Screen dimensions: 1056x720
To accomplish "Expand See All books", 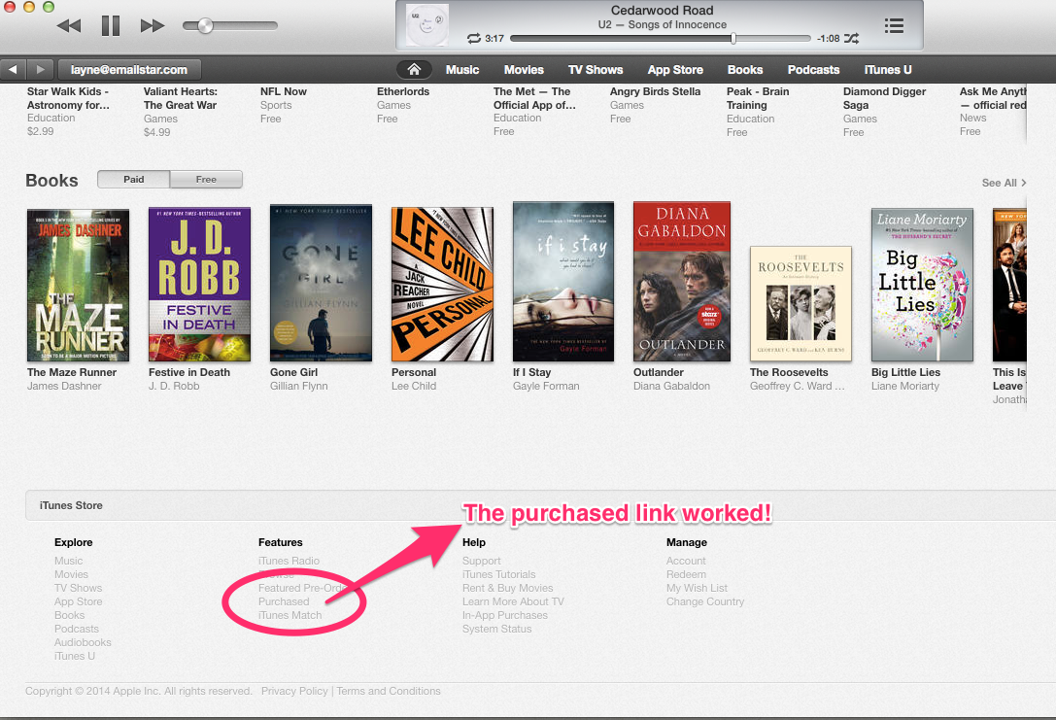I will (x=1005, y=183).
